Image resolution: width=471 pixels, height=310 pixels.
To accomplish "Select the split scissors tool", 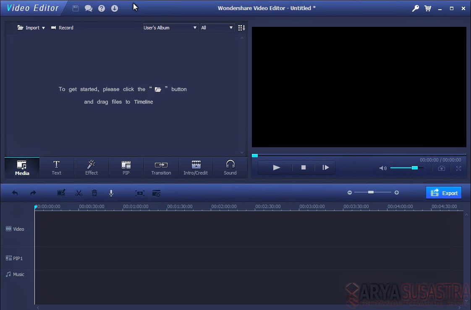I will [78, 193].
